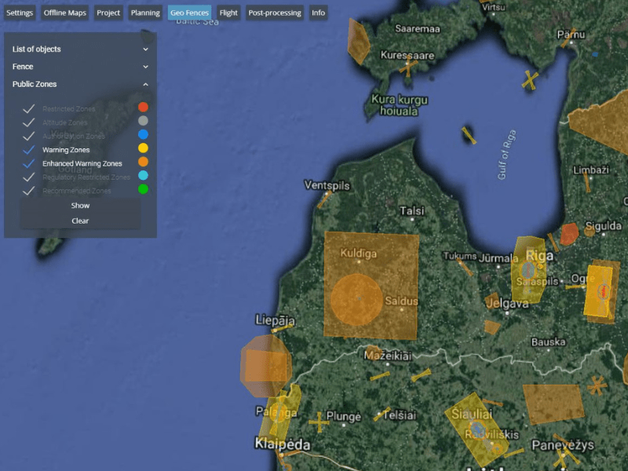Open the Offline Maps menu
Viewport: 628px width, 471px height.
click(65, 13)
